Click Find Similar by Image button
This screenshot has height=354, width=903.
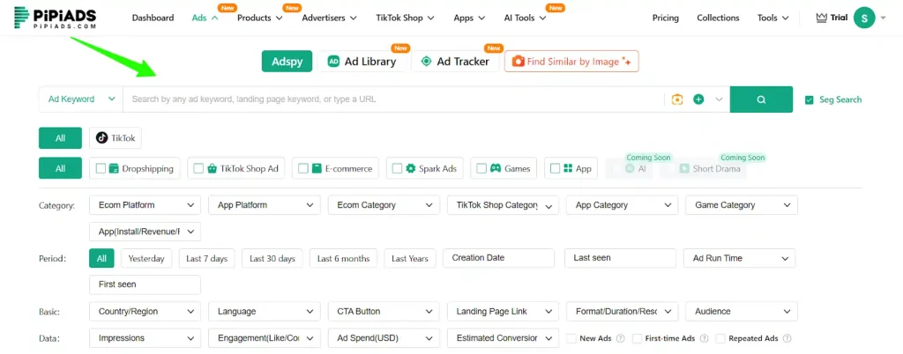click(x=571, y=62)
